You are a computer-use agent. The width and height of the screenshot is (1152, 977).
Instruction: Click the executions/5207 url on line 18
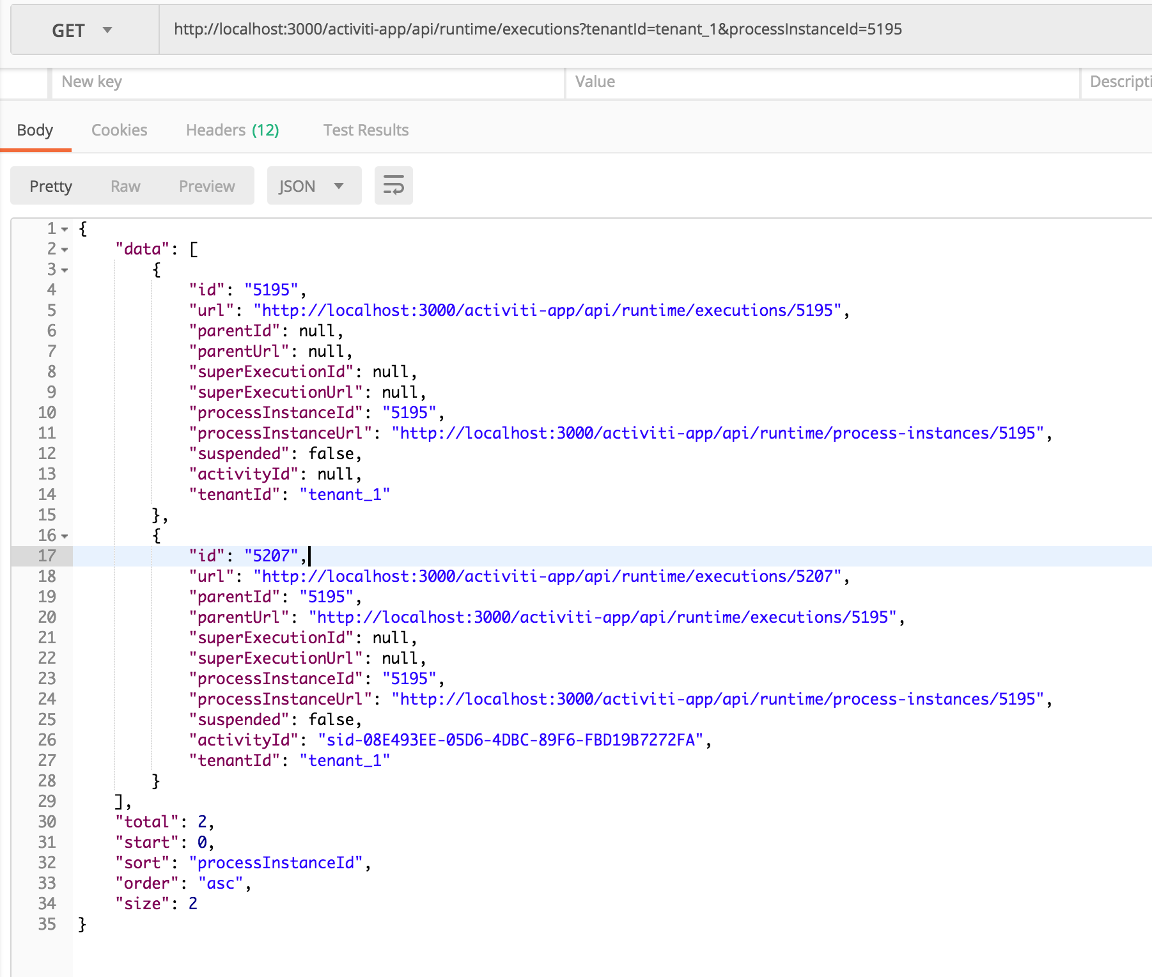pos(547,576)
